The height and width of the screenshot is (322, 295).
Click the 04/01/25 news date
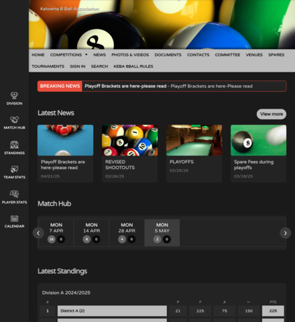(50, 176)
